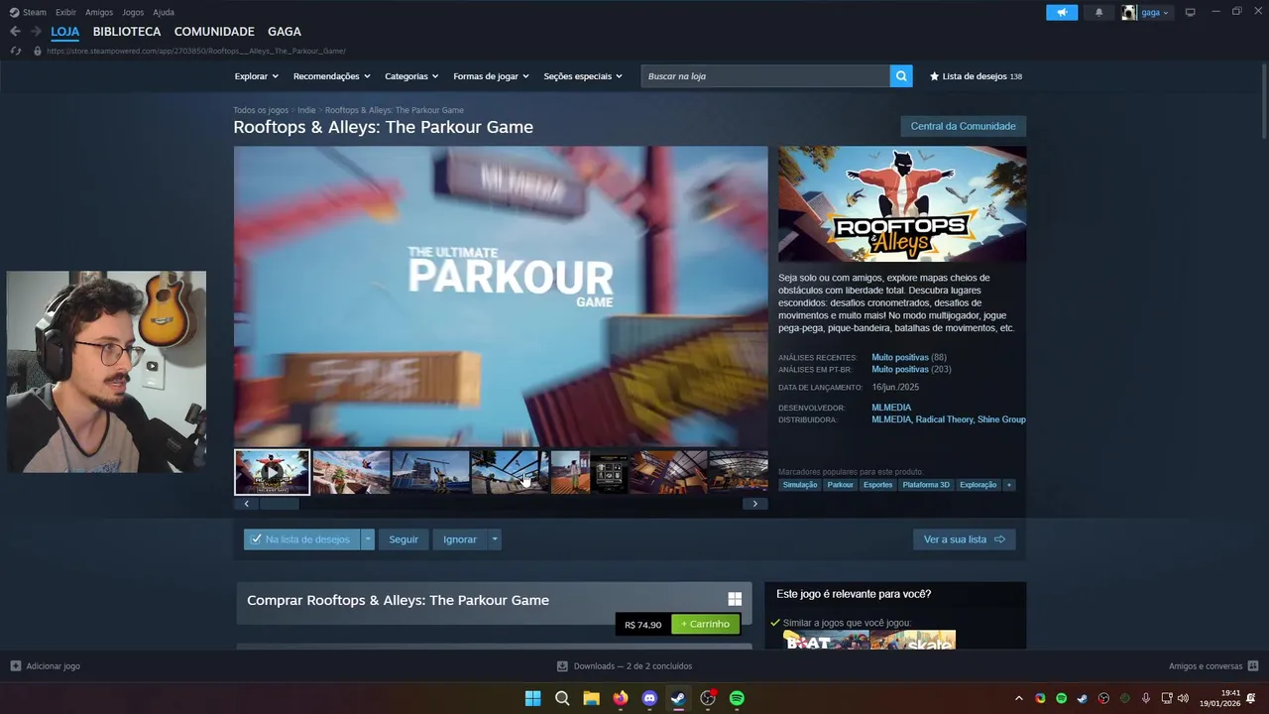Screen dimensions: 1269x714
Task: Click the Seguir button
Action: click(404, 539)
